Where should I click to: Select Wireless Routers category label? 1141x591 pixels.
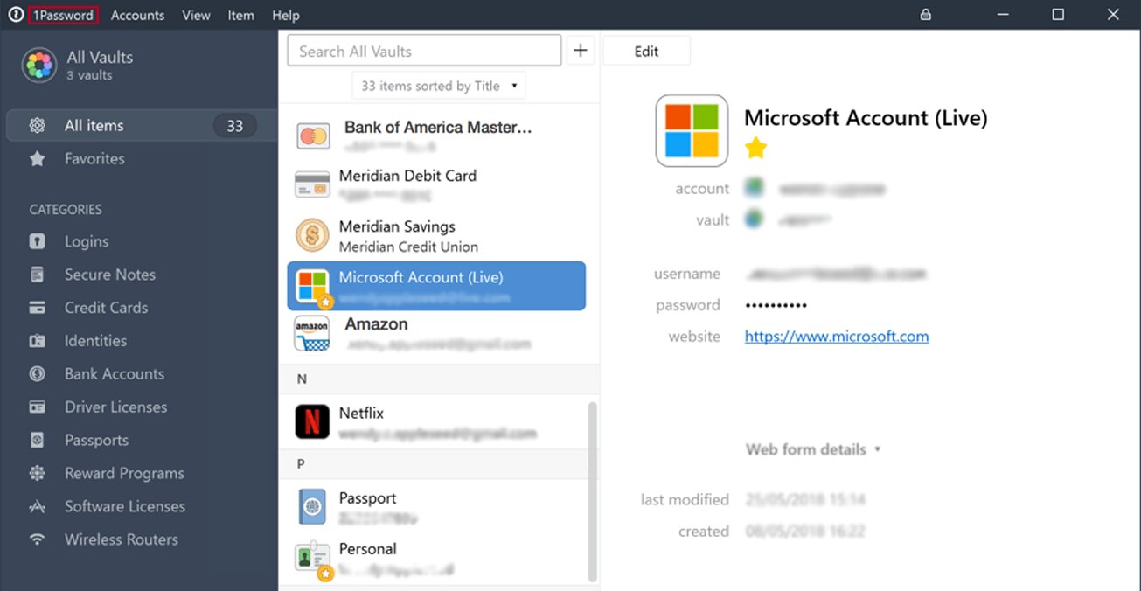point(122,540)
